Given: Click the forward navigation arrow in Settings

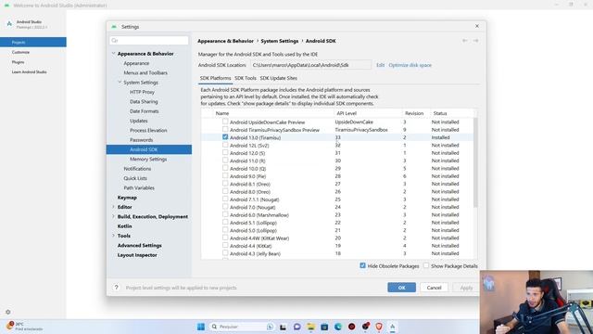Looking at the screenshot, I should click(x=475, y=41).
